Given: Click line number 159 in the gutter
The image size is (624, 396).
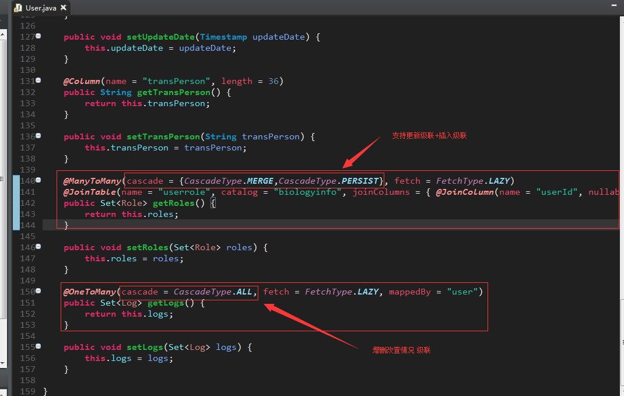Looking at the screenshot, I should 27,391.
